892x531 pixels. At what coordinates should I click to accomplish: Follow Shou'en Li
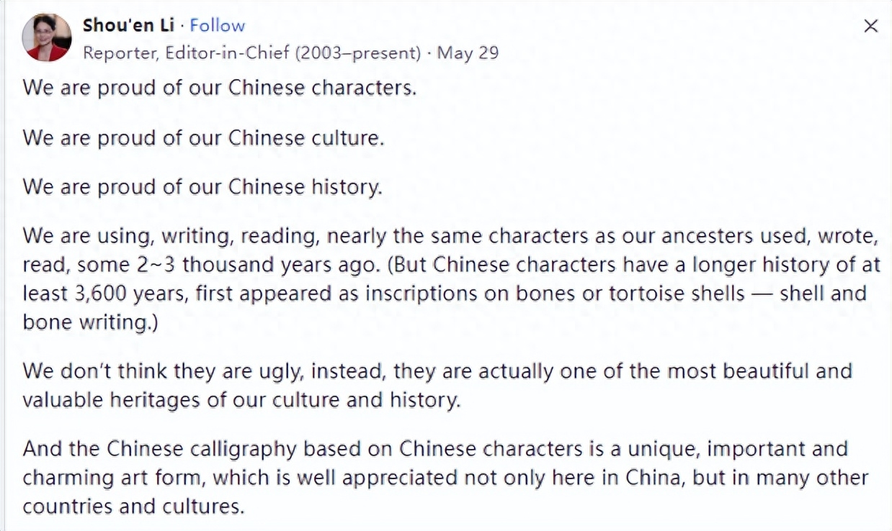click(x=218, y=25)
